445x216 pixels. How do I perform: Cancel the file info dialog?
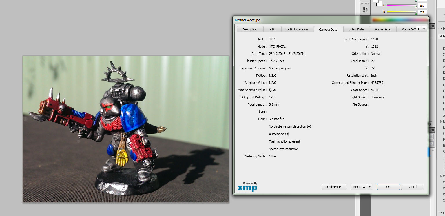point(412,187)
